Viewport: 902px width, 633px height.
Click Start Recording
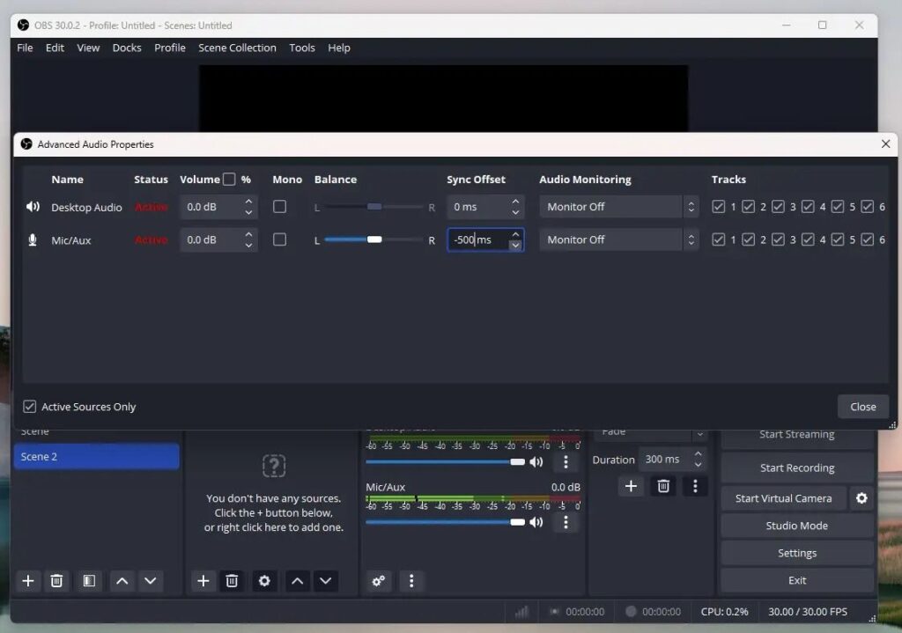796,467
